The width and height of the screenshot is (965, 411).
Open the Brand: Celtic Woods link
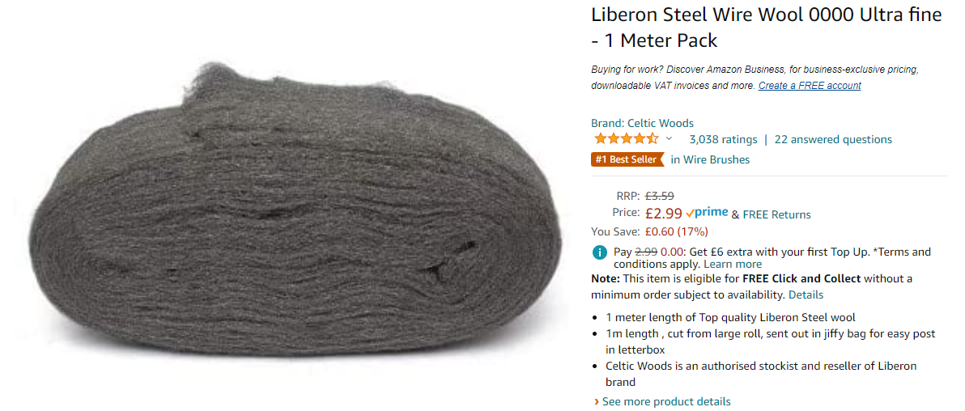point(642,123)
